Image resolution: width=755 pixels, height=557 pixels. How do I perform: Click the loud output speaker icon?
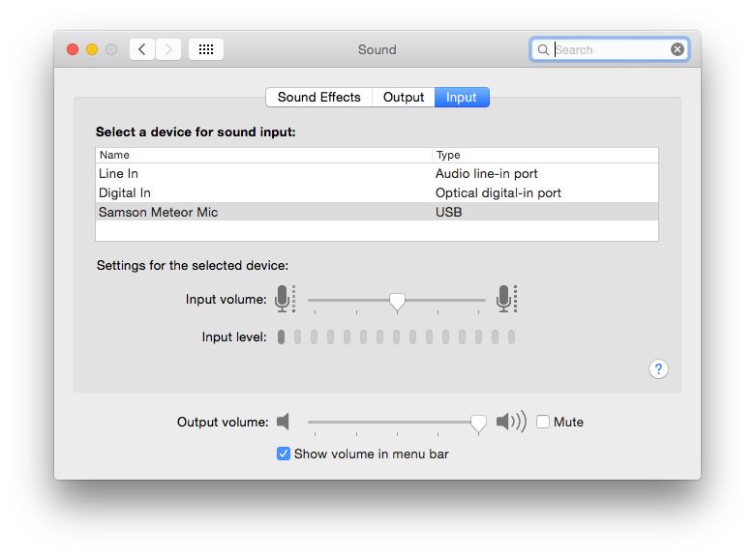[x=510, y=422]
